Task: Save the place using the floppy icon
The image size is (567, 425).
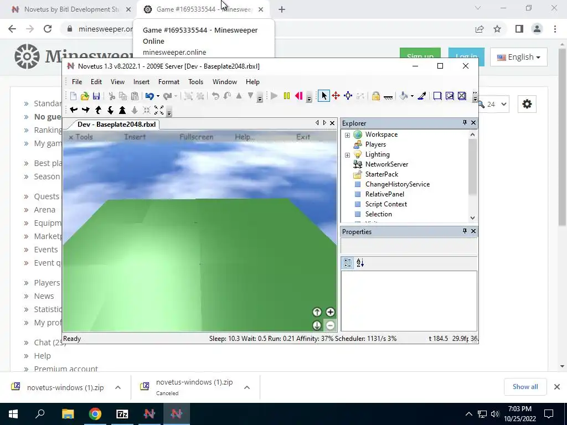Action: tap(96, 96)
